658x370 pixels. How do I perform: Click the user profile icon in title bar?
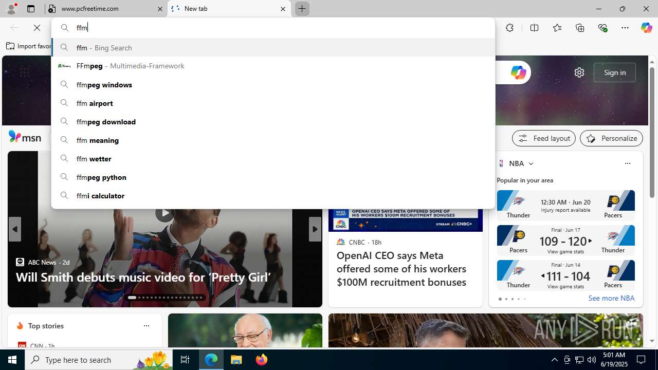click(x=11, y=9)
